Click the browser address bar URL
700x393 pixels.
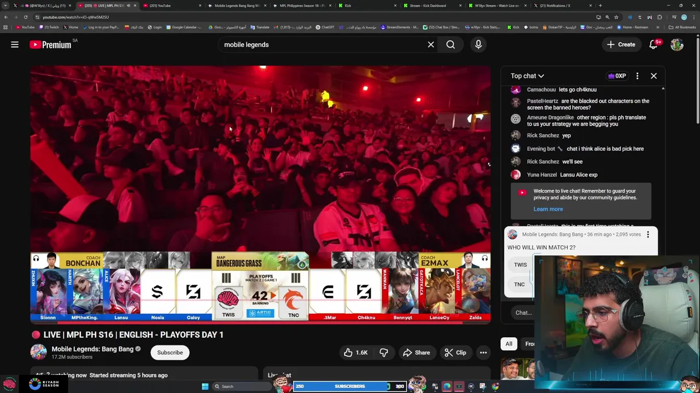click(x=76, y=17)
